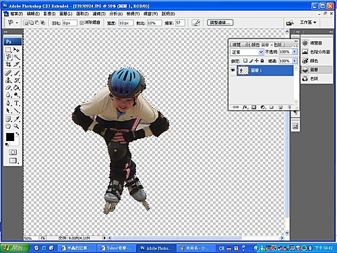Screen dimensions: 337x253
Task: Click the Windows Start button
Action: pos(15,248)
